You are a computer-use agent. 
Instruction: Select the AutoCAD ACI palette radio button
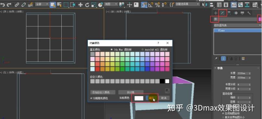[143, 49]
